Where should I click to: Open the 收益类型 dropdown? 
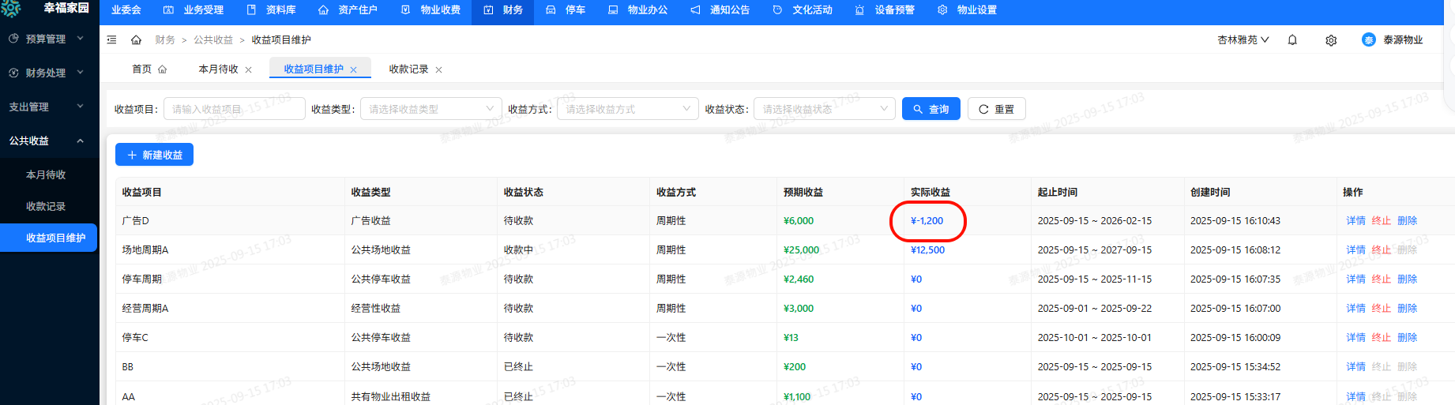[430, 109]
